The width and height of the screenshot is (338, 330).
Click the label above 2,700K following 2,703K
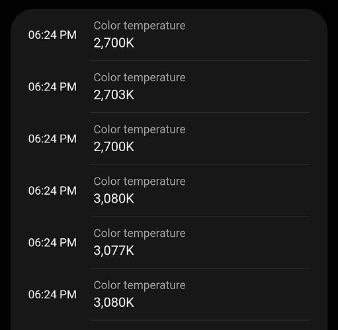click(x=140, y=129)
